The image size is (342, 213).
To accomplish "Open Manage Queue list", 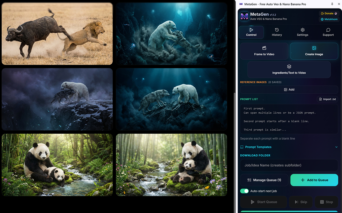I will [264, 180].
